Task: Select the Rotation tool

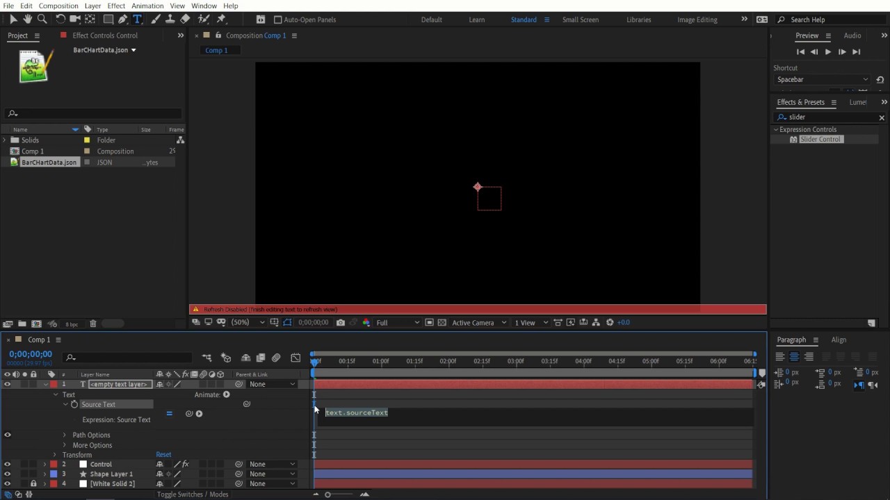Action: click(60, 19)
